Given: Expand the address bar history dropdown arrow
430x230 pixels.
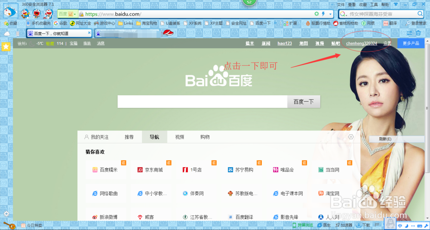Looking at the screenshot, I should 330,14.
